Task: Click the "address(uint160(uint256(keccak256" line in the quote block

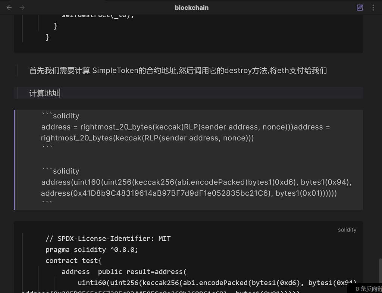Action: pyautogui.click(x=196, y=182)
